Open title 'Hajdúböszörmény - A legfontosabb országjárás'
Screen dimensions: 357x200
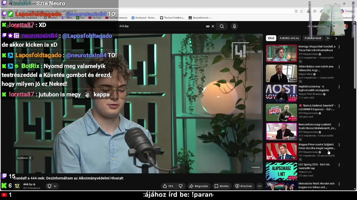pyautogui.click(x=314, y=88)
